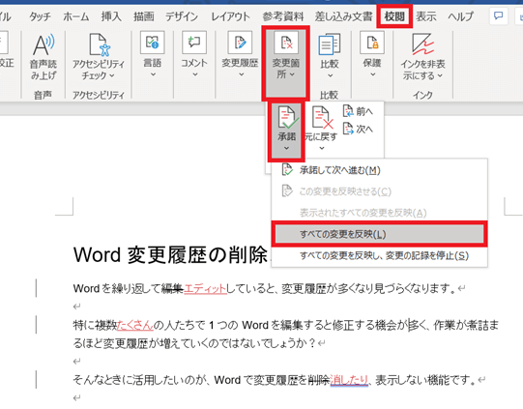Click the inserted red text 'たくさん'
The height and width of the screenshot is (409, 523).
[x=135, y=325]
